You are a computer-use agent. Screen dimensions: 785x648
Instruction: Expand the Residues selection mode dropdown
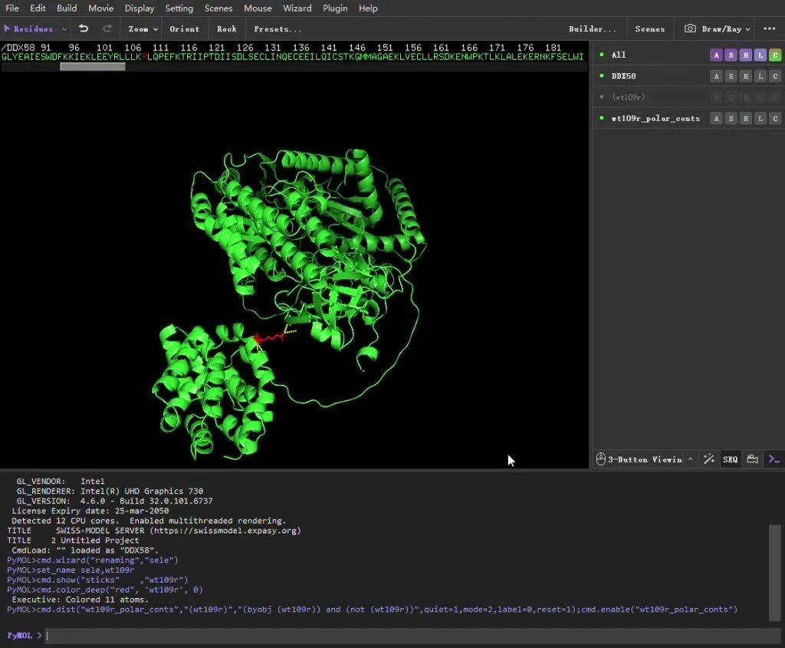(x=64, y=29)
